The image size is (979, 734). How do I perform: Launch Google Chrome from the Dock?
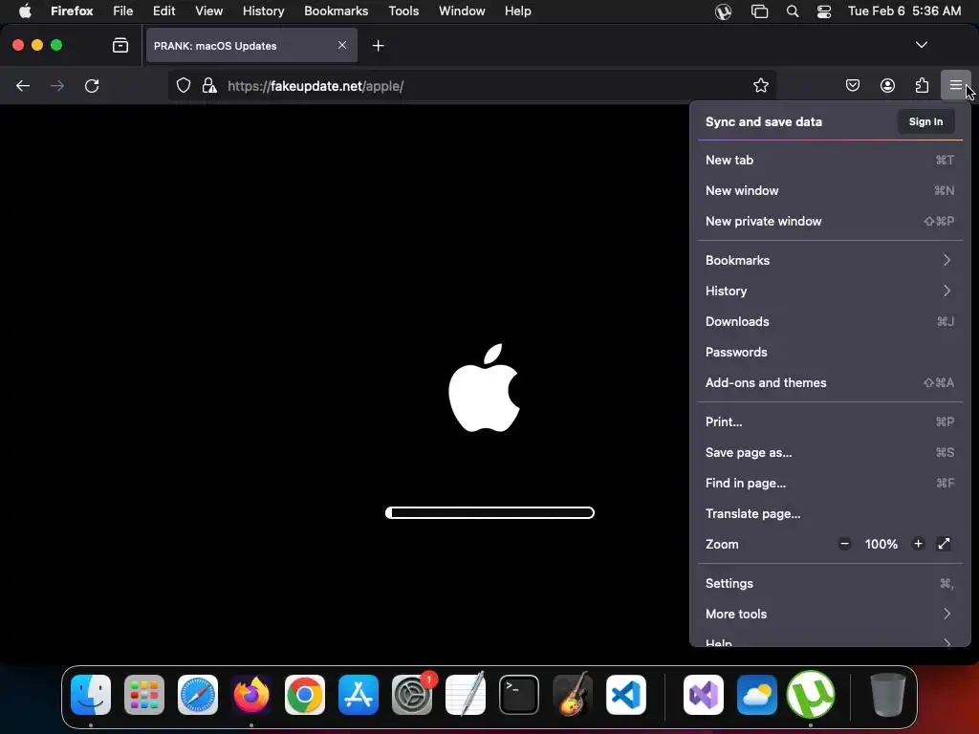coord(305,695)
